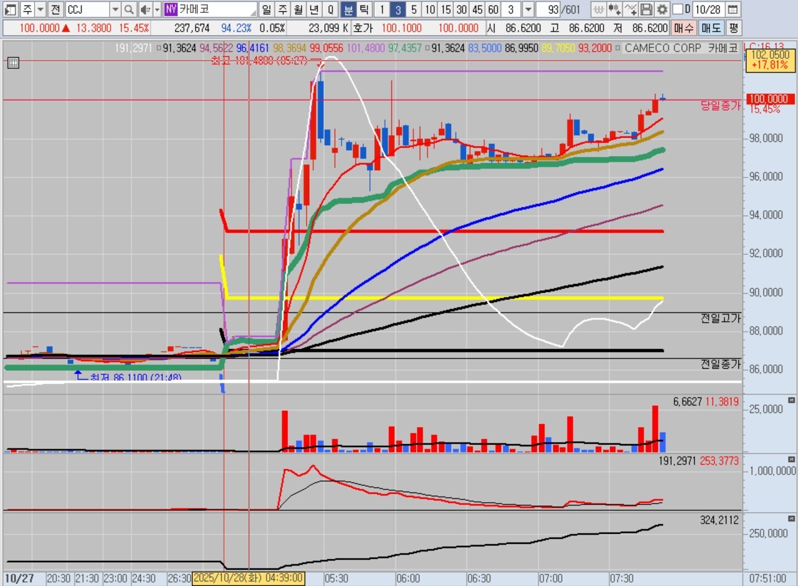Open the calendar date picker icon
798x586 pixels.
tap(733, 9)
